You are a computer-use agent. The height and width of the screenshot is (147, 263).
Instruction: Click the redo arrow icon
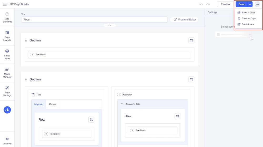pos(208,4)
